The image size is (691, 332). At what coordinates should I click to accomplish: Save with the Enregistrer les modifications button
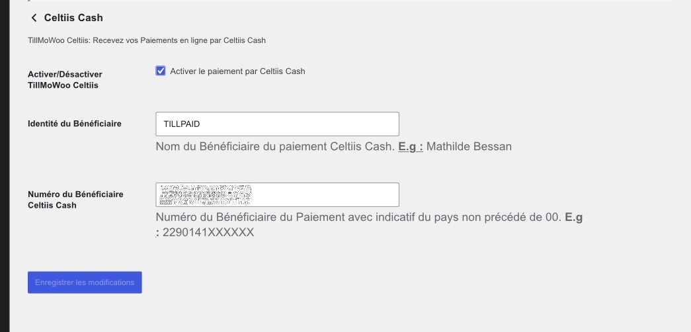pos(85,282)
